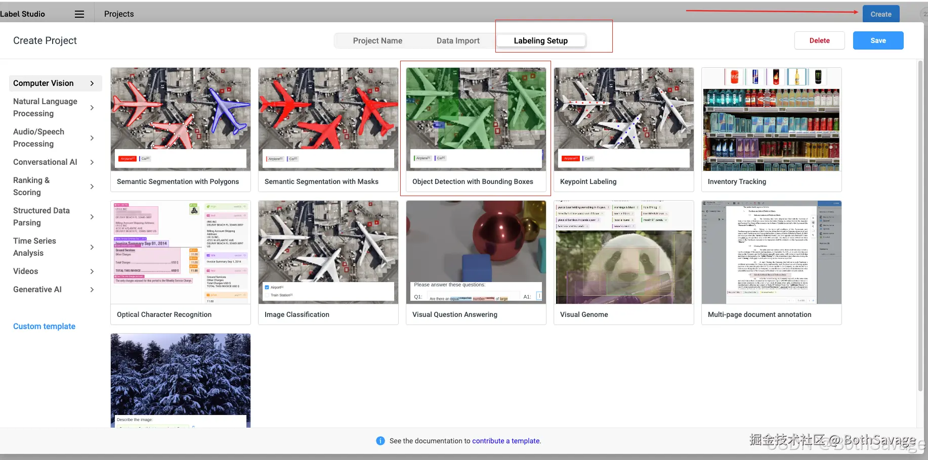Expand the Audio/Speech Processing chevron

(x=92, y=138)
